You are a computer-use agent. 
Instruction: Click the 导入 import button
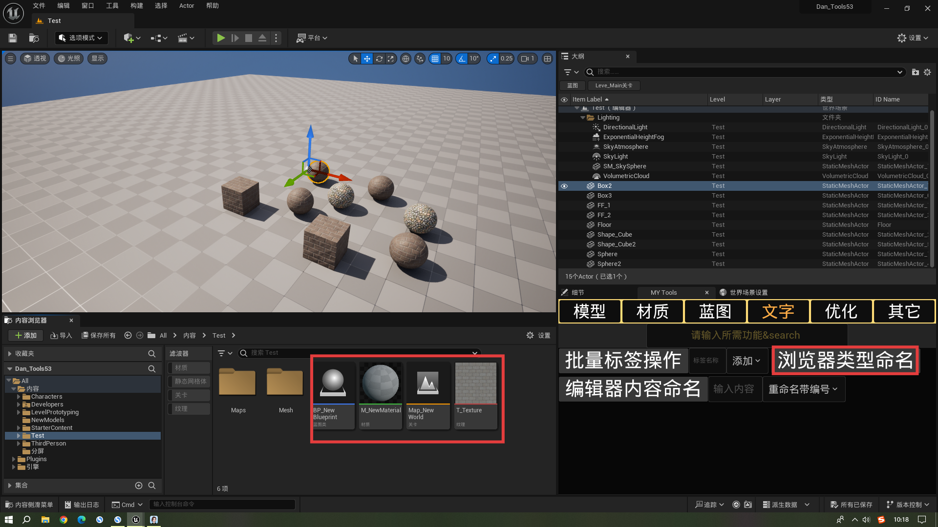coord(61,336)
